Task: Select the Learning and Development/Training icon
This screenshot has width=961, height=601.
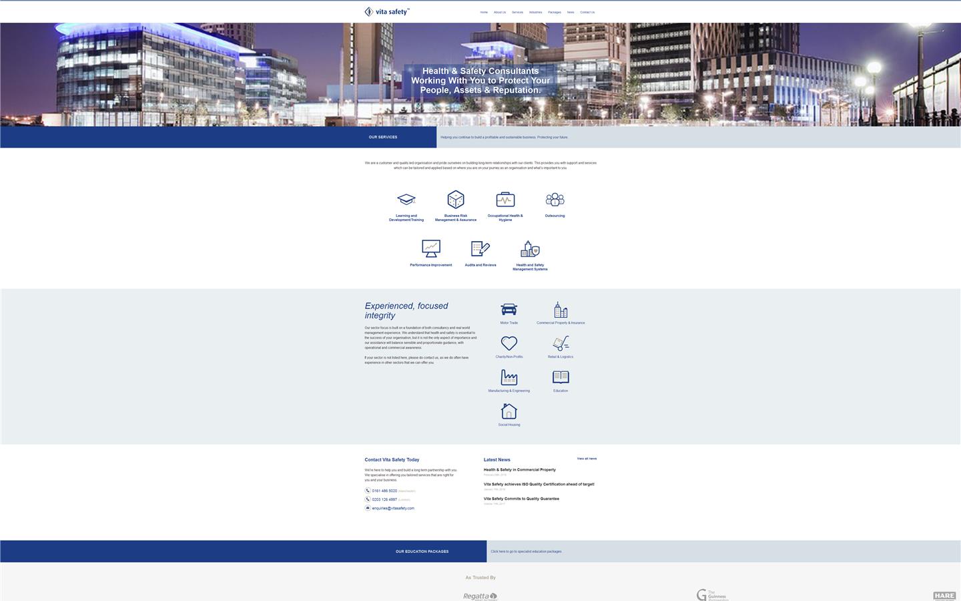Action: coord(406,199)
